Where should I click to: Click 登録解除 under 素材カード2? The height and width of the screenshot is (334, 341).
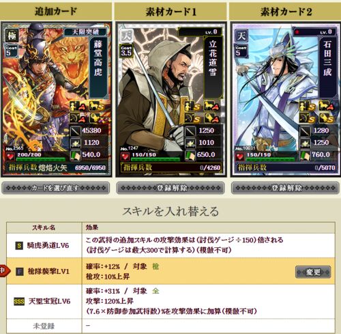pyautogui.click(x=285, y=188)
